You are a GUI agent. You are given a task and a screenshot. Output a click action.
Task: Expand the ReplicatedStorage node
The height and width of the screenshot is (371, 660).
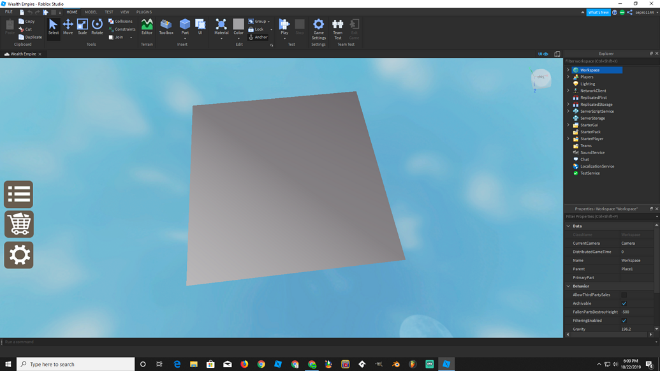tap(568, 105)
